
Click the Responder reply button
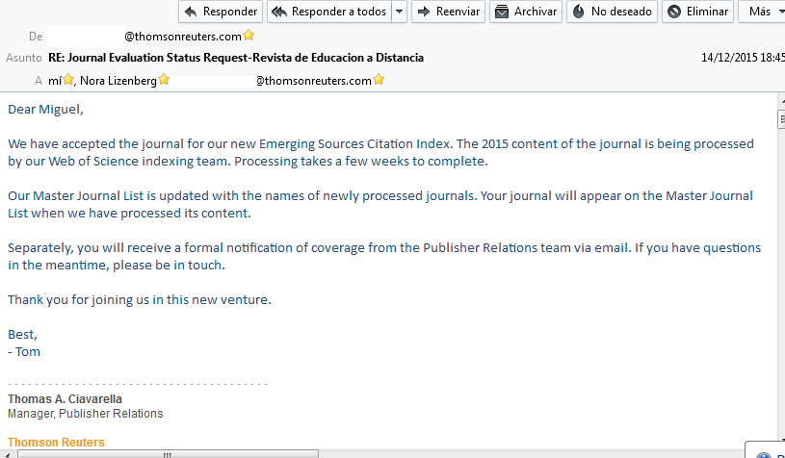tap(221, 12)
